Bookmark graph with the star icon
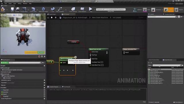This screenshot has width=184, height=104. (x=48, y=18)
